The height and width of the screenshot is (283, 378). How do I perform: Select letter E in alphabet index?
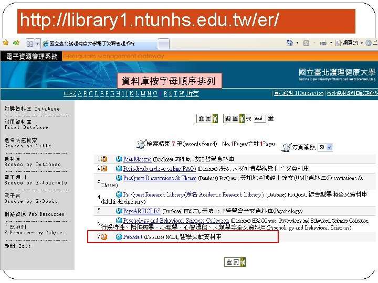point(102,94)
